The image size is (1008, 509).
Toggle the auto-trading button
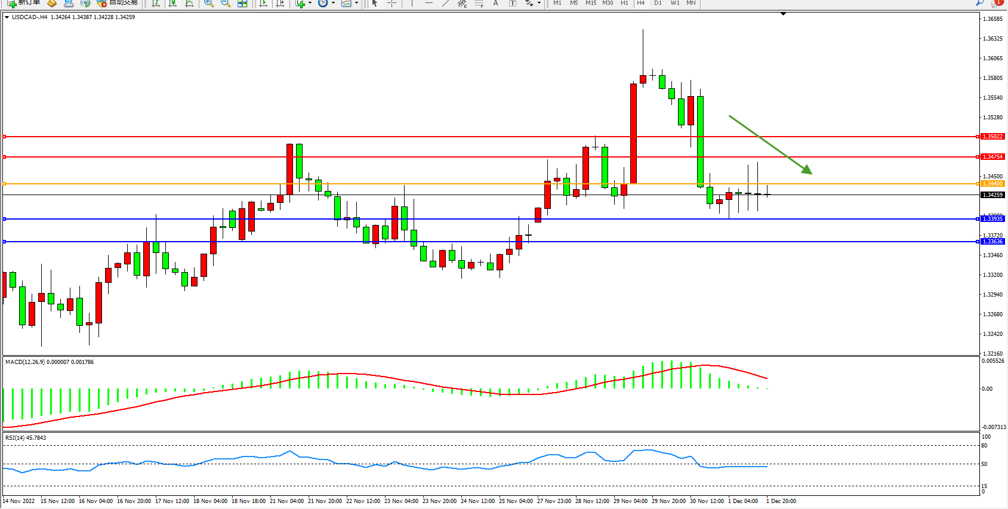(118, 2)
